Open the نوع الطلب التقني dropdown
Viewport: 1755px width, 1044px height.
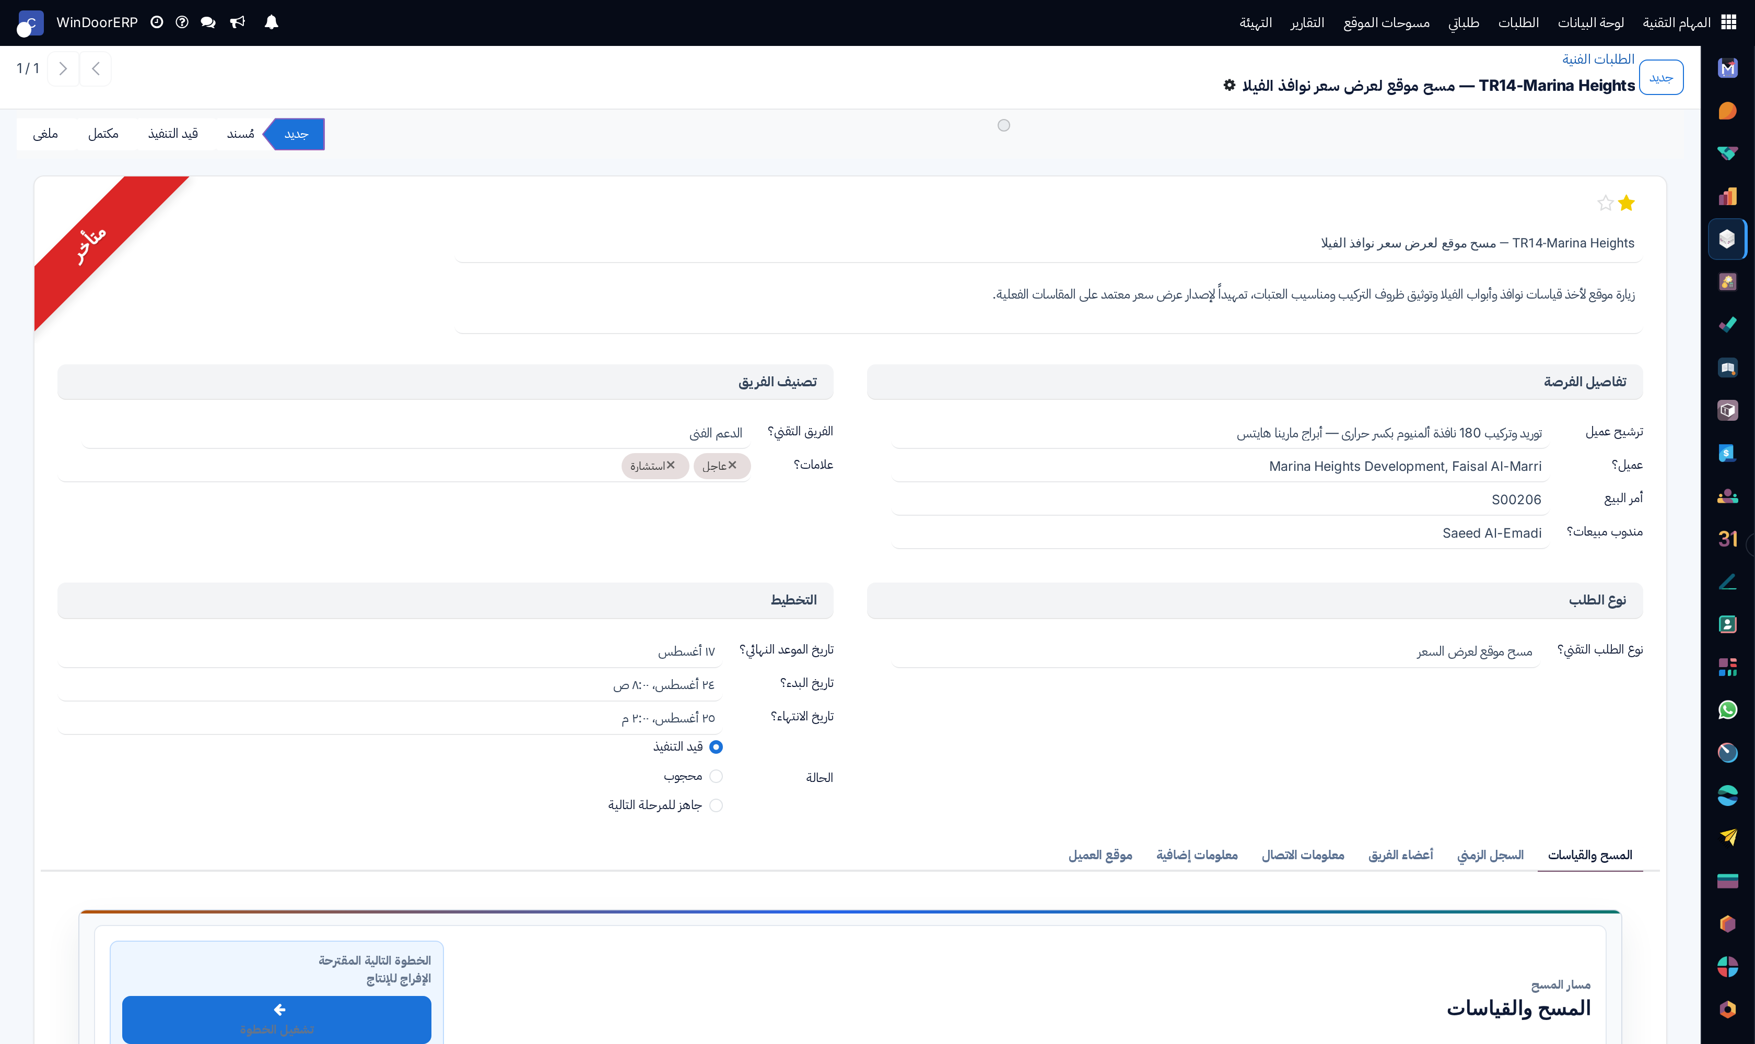(1215, 651)
